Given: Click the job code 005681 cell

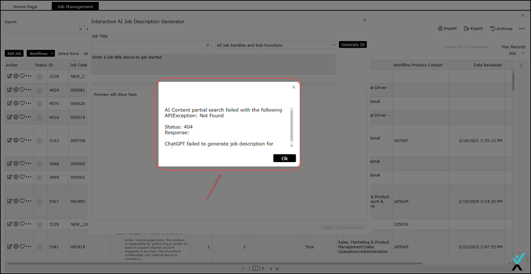Looking at the screenshot, I should pyautogui.click(x=78, y=90).
